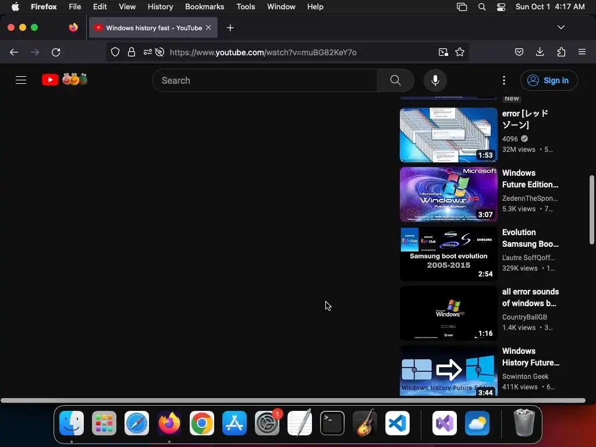Go back with the browser back arrow
This screenshot has height=447, width=596.
point(14,52)
